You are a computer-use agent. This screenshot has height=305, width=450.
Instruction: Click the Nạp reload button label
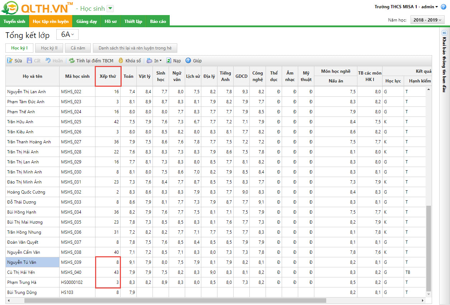(x=177, y=61)
